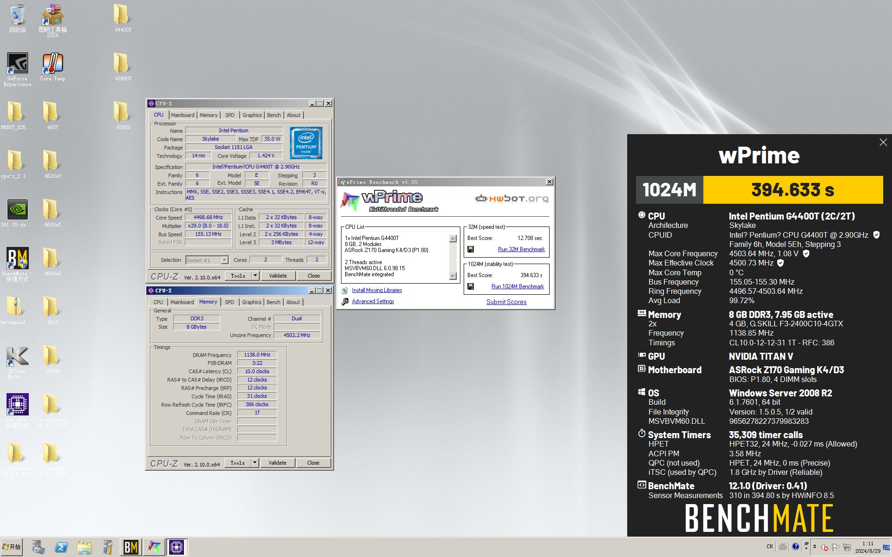Select the 3930k desktop folder
This screenshot has height=557, width=892.
point(52,359)
